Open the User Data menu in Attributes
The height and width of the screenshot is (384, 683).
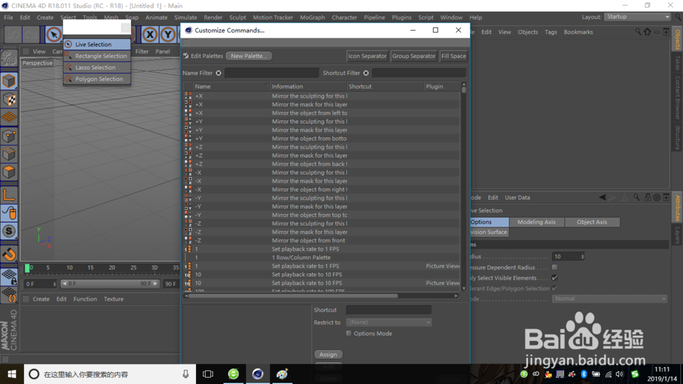[517, 197]
